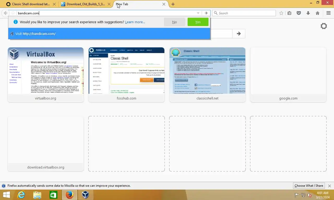Open the google.com tile

(x=288, y=75)
